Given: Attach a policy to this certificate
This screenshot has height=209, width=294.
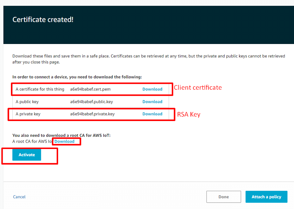Looking at the screenshot, I should click(266, 197).
